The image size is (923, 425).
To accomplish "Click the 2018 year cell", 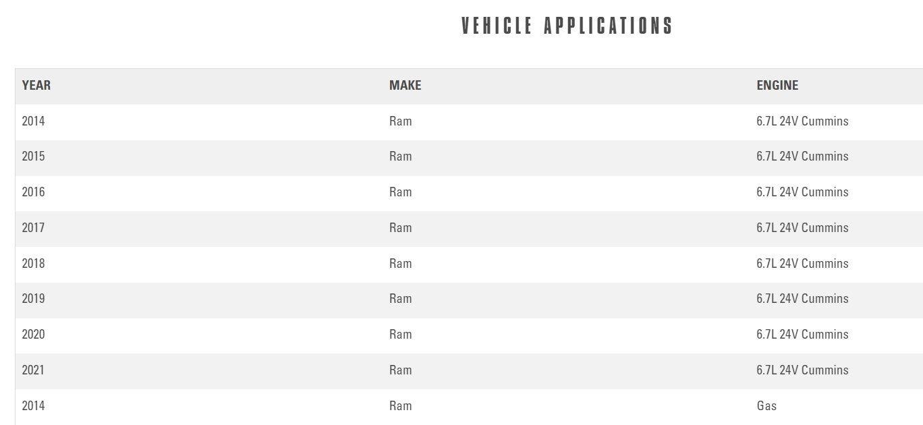I will [x=33, y=264].
